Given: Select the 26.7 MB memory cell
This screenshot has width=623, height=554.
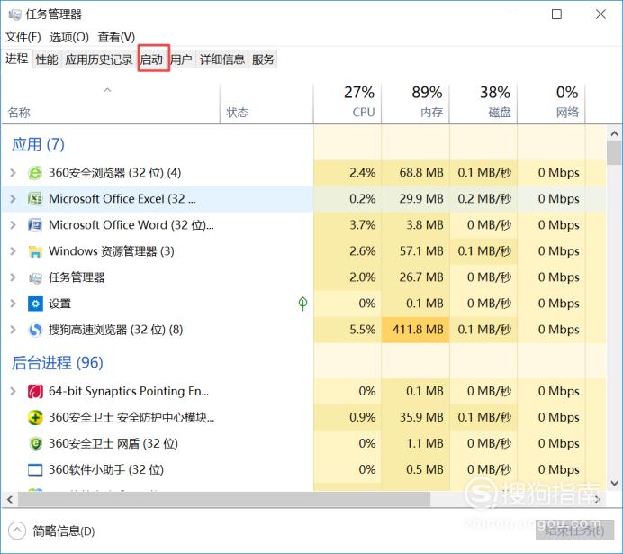Looking at the screenshot, I should [416, 277].
